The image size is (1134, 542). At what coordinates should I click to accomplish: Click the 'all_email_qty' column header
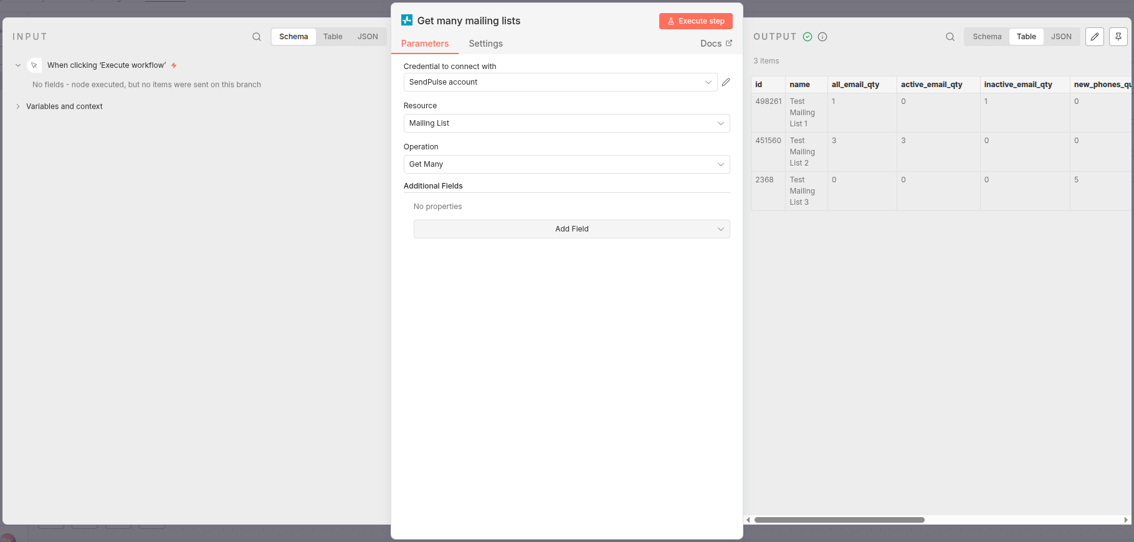click(x=862, y=85)
